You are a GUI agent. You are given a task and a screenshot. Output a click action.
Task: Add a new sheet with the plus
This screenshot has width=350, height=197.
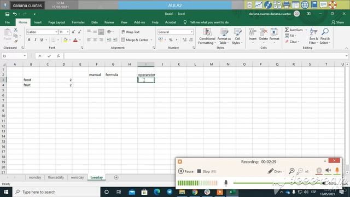(x=116, y=177)
